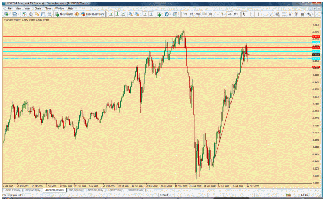323x199 pixels.
Task: Select the Equidistant Channel tool
Action: 278,14
